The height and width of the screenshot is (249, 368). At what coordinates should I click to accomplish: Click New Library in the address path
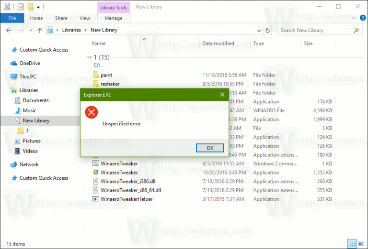(x=104, y=30)
